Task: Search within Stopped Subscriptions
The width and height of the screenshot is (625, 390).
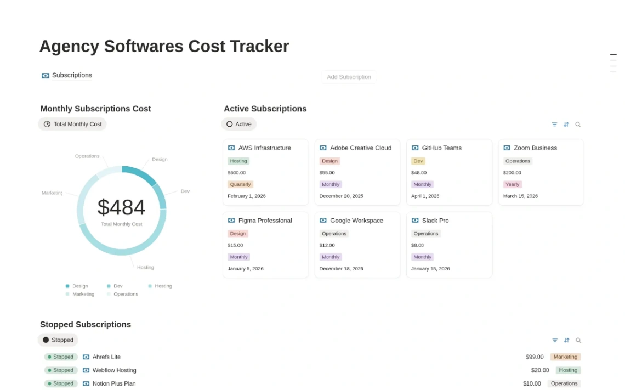Action: click(x=578, y=340)
